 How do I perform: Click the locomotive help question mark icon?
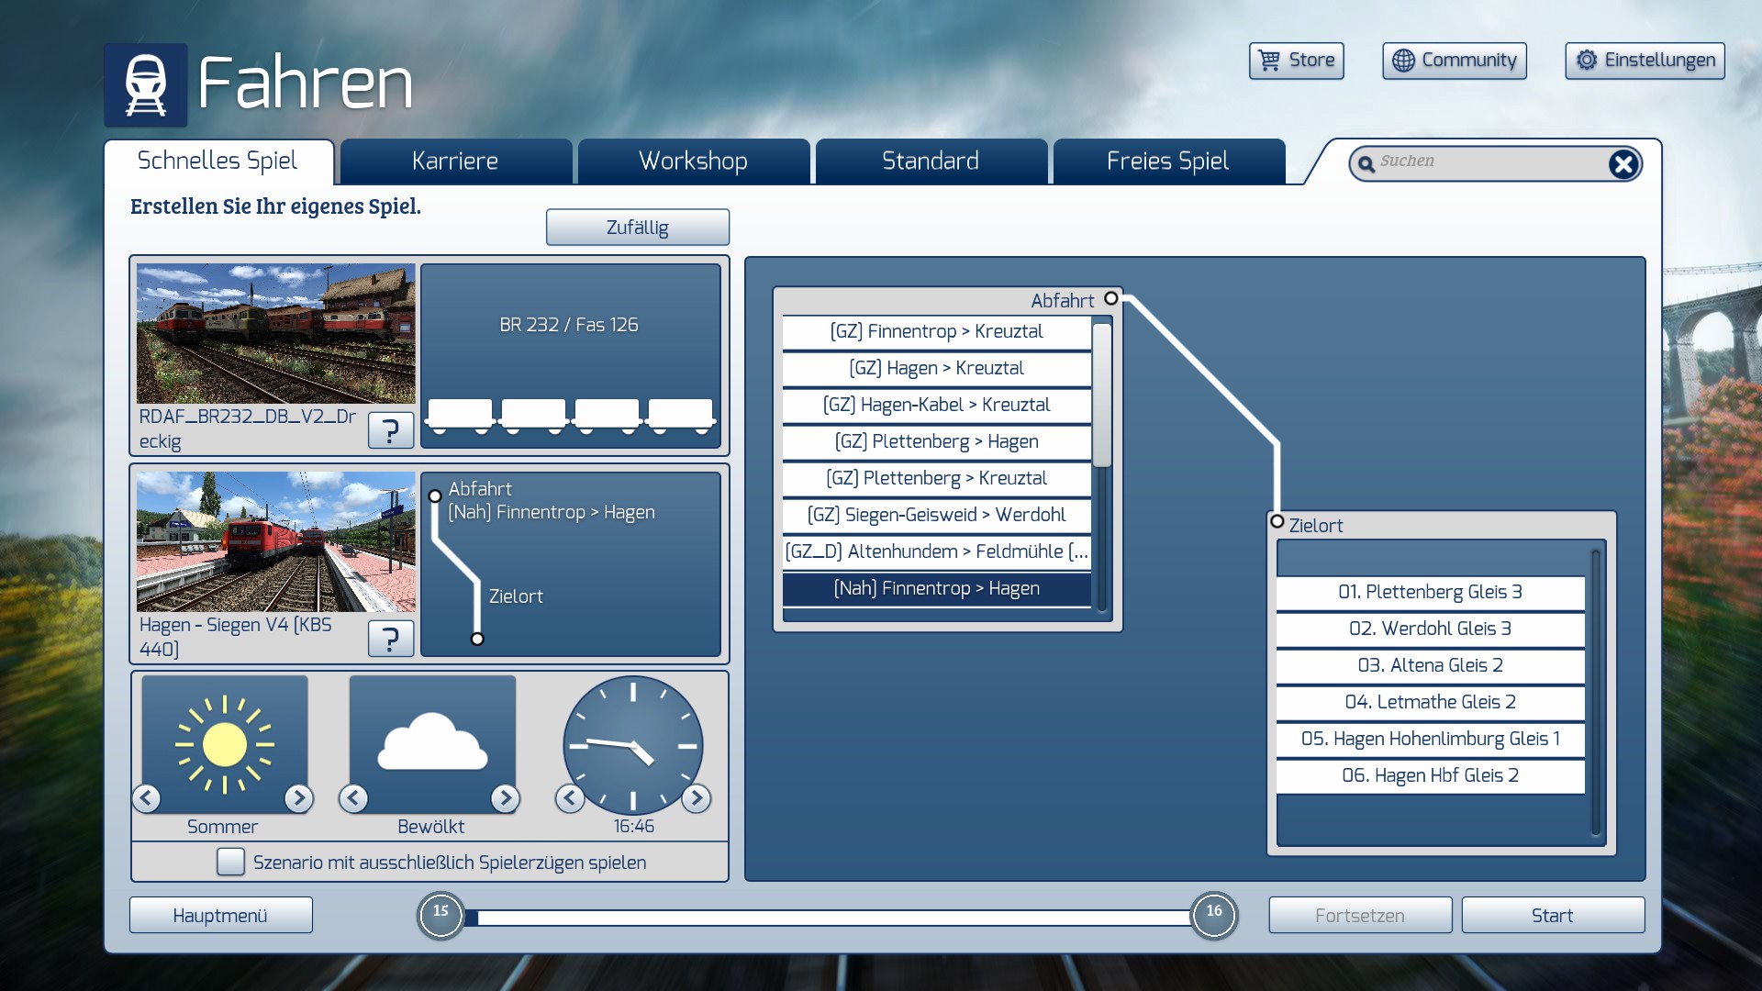coord(390,429)
